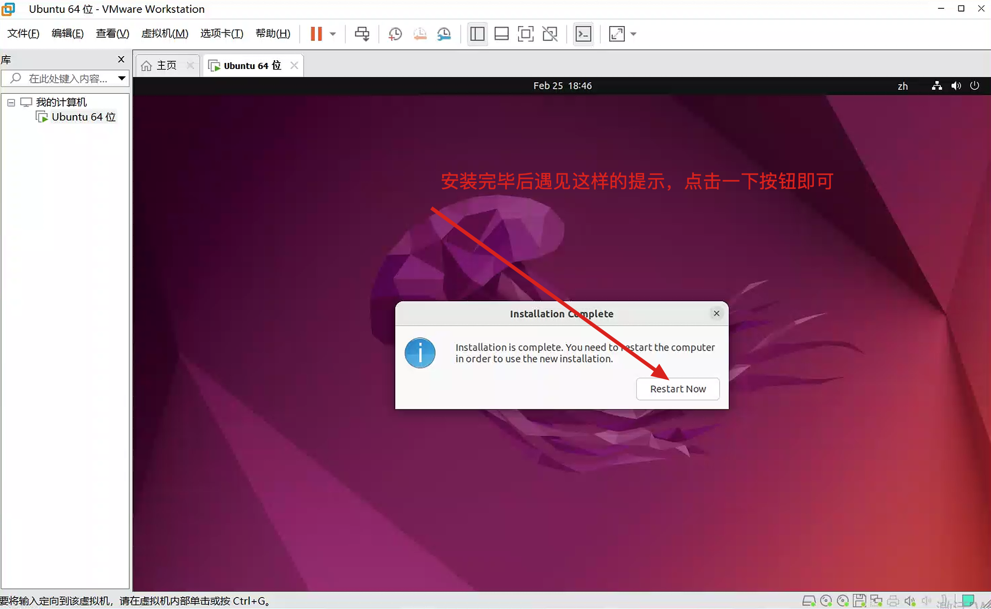This screenshot has width=991, height=609.
Task: Click the first CD/DVD drive status icon
Action: click(x=826, y=601)
